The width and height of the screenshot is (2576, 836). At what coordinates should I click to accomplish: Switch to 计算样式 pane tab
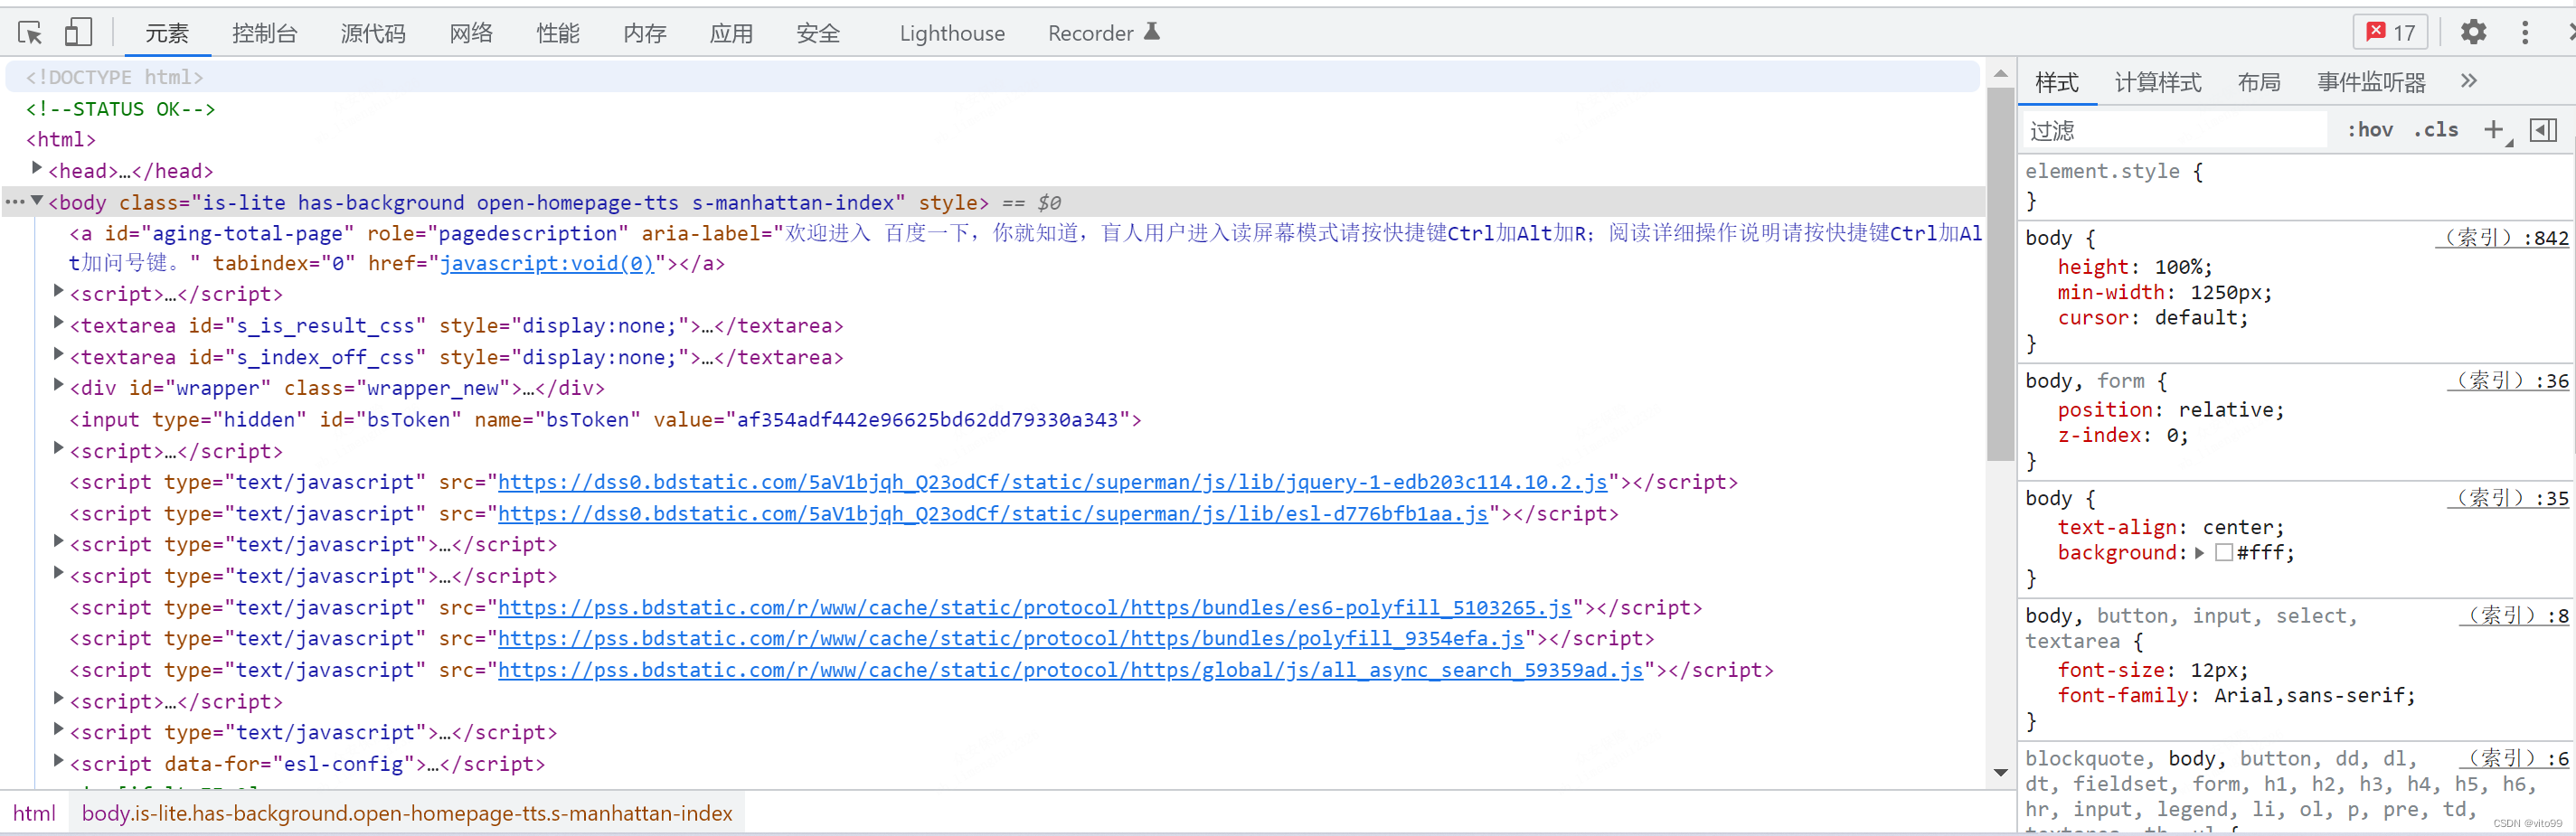[x=2158, y=82]
